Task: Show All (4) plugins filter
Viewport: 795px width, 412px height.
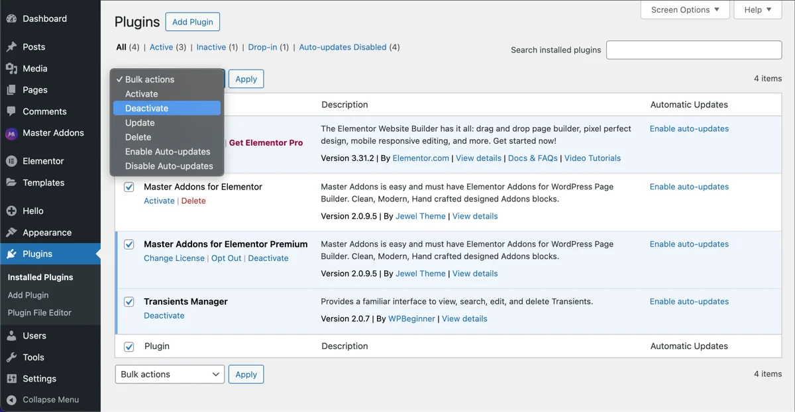Action: [128, 47]
